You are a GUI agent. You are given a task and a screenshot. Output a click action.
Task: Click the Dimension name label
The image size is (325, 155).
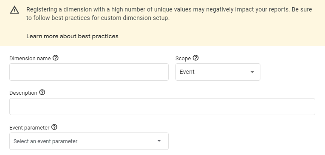coord(30,59)
